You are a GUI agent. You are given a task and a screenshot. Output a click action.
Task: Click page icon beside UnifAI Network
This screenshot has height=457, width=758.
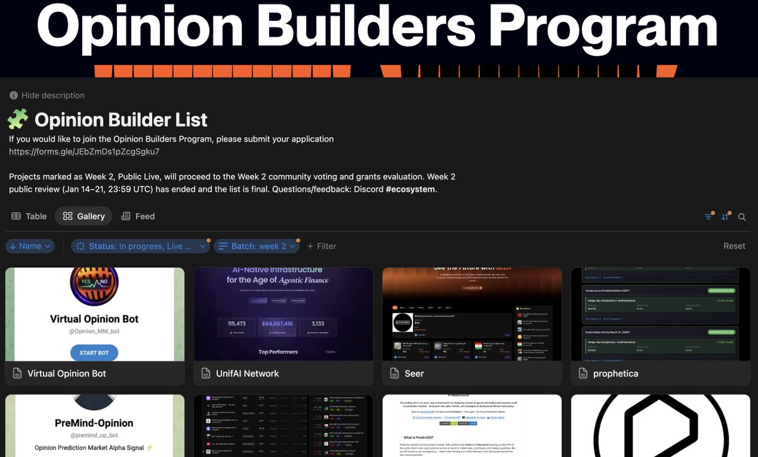tap(205, 374)
